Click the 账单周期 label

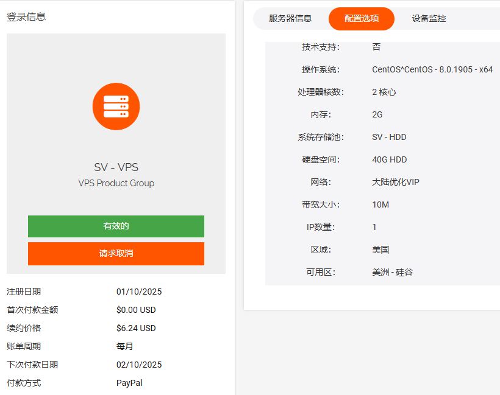(24, 346)
